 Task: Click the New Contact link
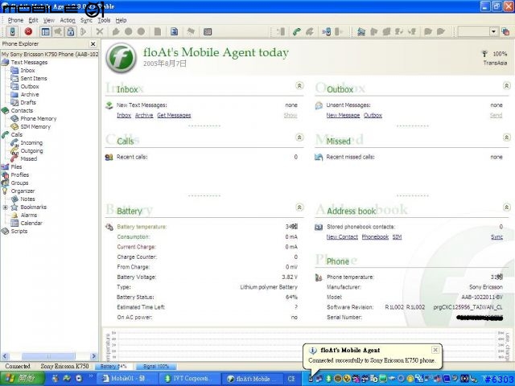pyautogui.click(x=342, y=236)
